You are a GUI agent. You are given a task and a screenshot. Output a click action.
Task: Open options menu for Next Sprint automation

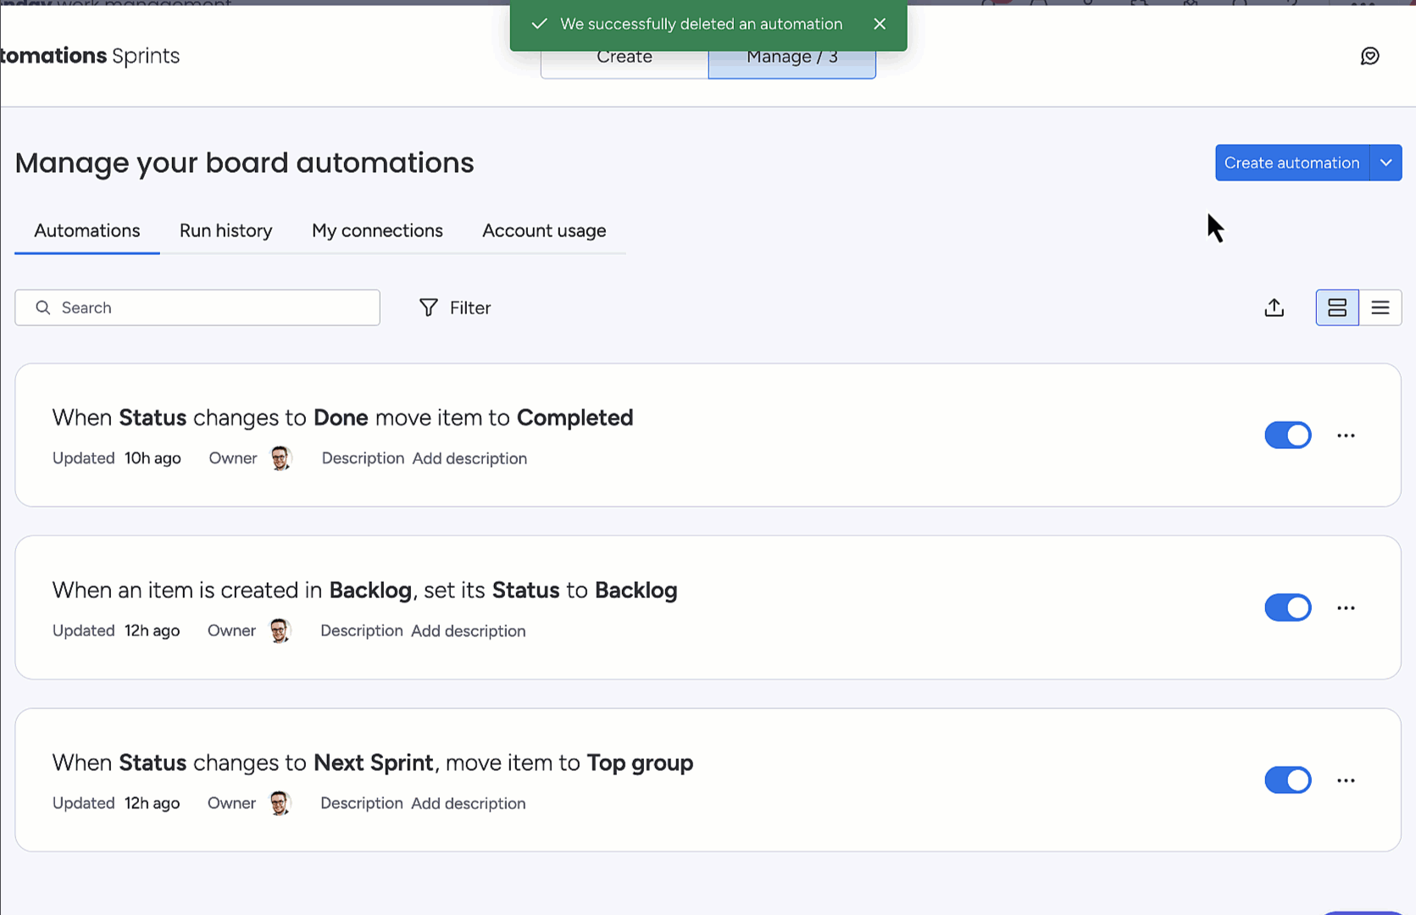(1346, 780)
